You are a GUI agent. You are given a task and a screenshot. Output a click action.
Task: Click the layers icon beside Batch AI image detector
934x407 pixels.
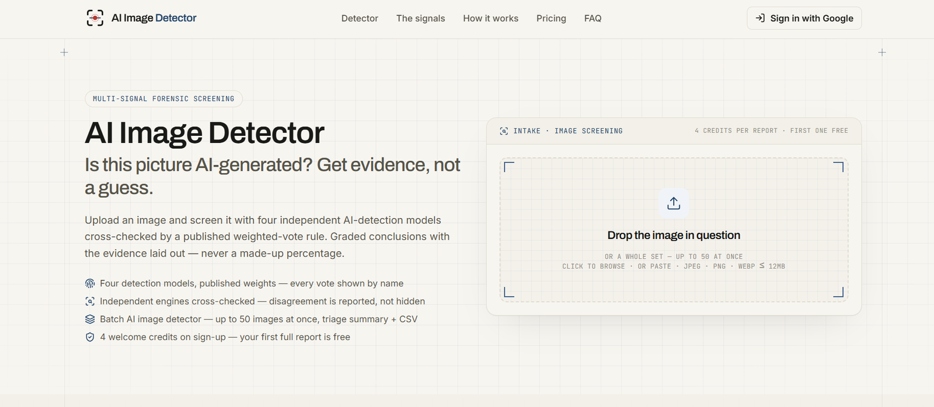(x=90, y=319)
